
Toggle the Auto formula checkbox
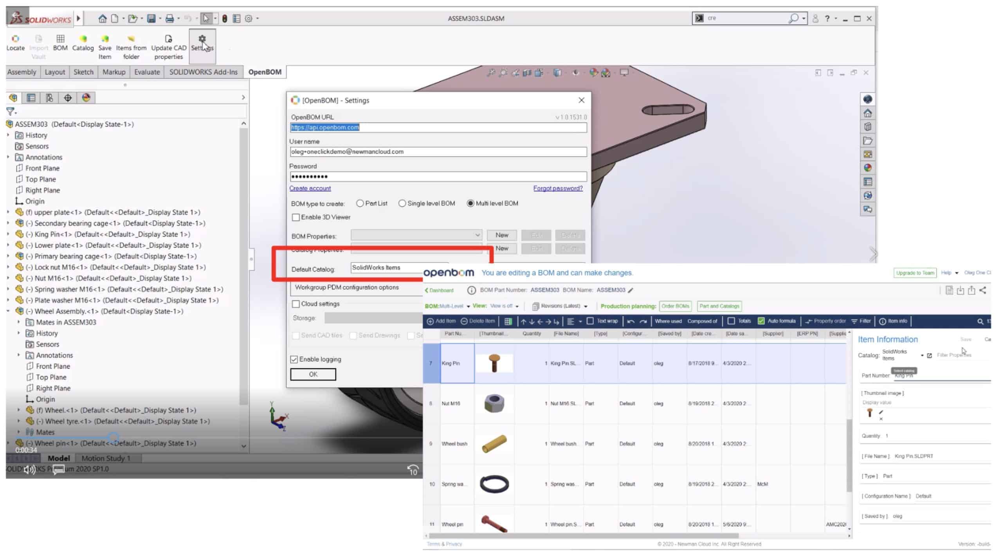(x=761, y=321)
